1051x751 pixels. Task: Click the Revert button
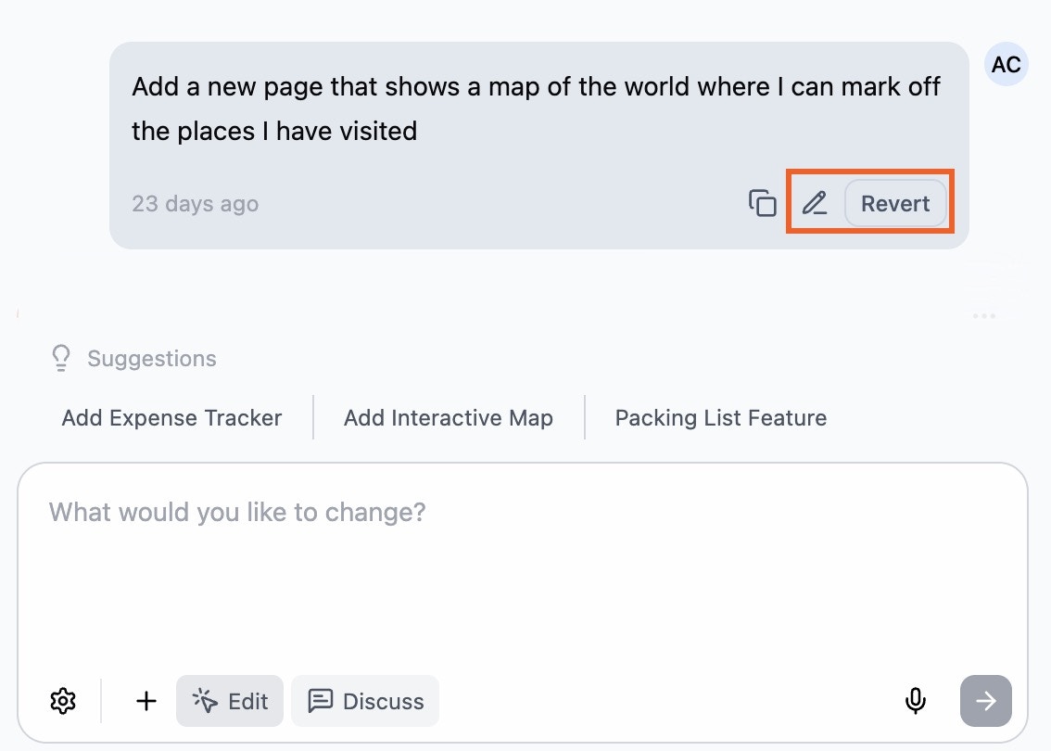point(894,203)
